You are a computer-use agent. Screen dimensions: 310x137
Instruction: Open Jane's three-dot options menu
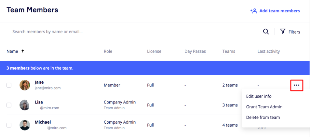pos(296,85)
